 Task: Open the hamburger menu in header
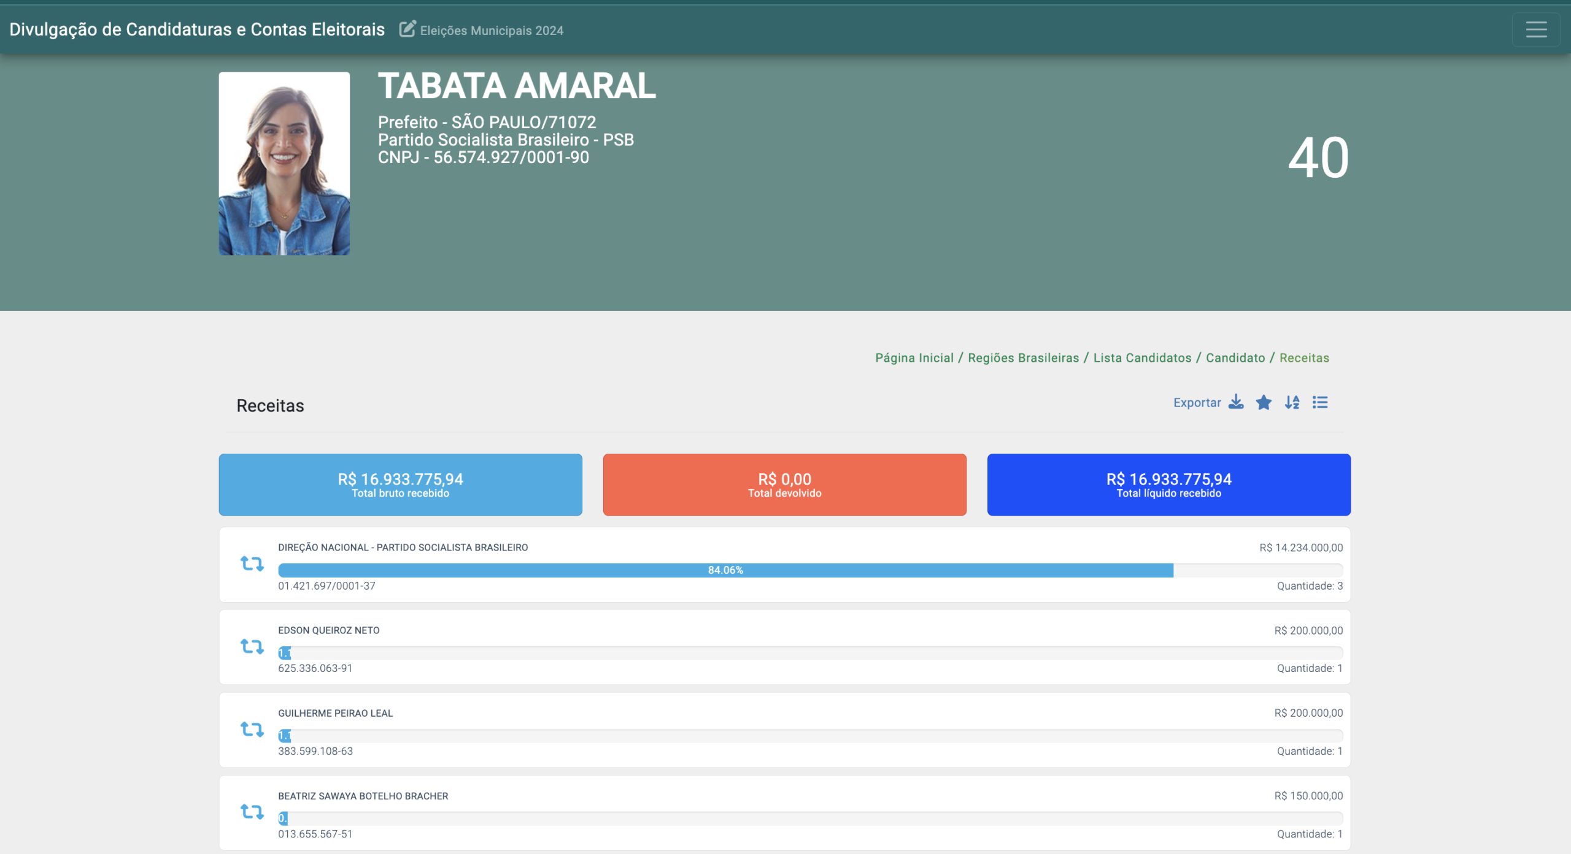[1535, 29]
